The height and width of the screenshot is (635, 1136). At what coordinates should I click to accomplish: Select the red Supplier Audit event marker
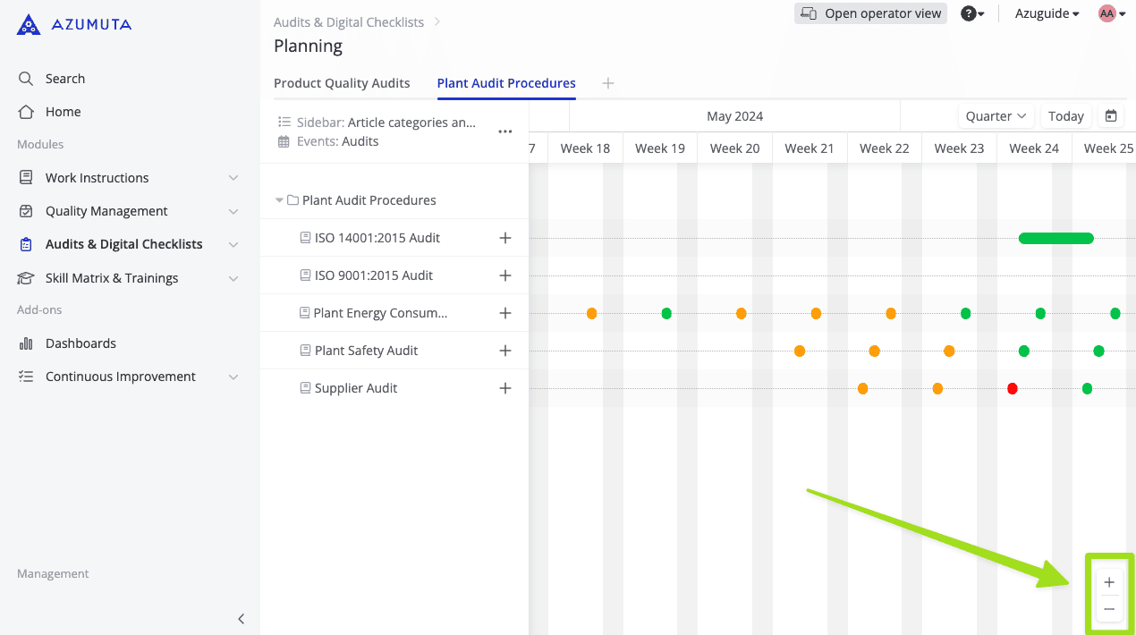click(x=1013, y=388)
